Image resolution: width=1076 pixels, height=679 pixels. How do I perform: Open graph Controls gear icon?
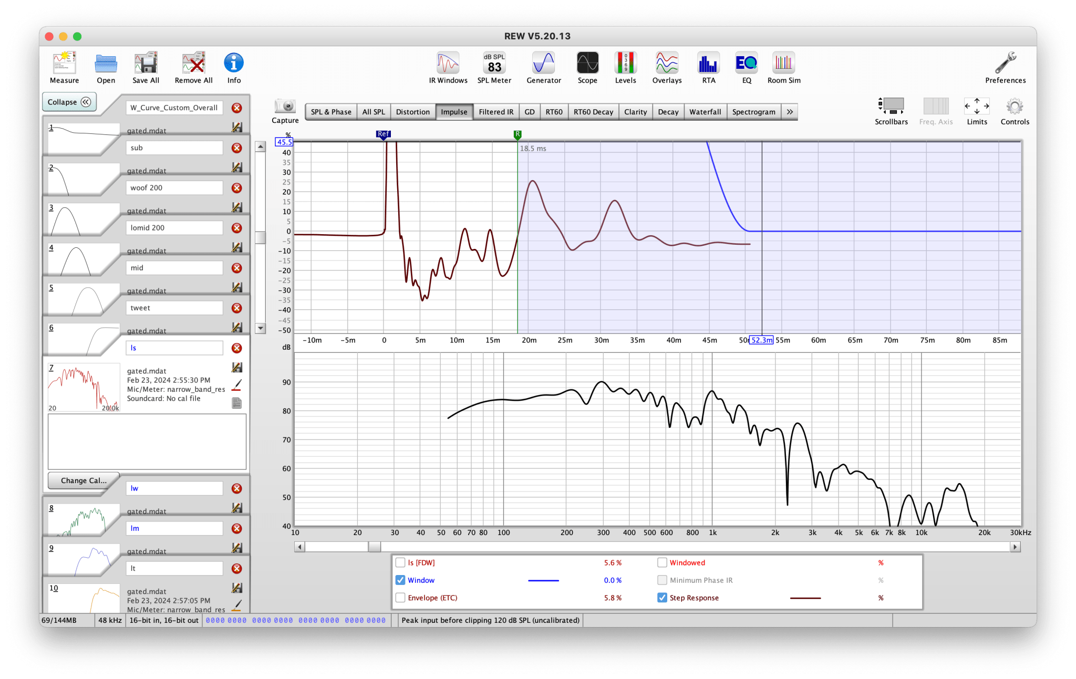[x=1015, y=107]
